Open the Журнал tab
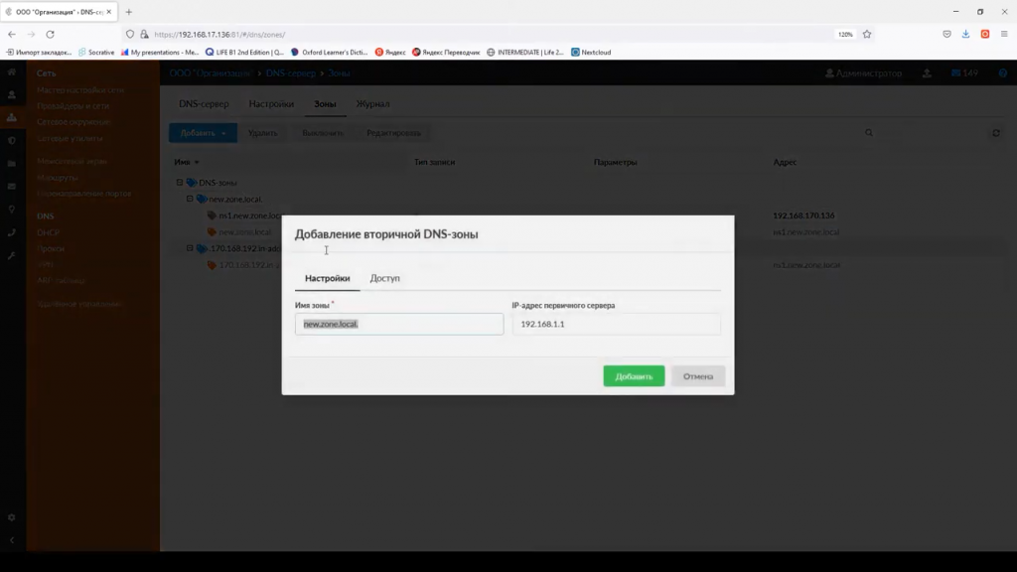 373,103
